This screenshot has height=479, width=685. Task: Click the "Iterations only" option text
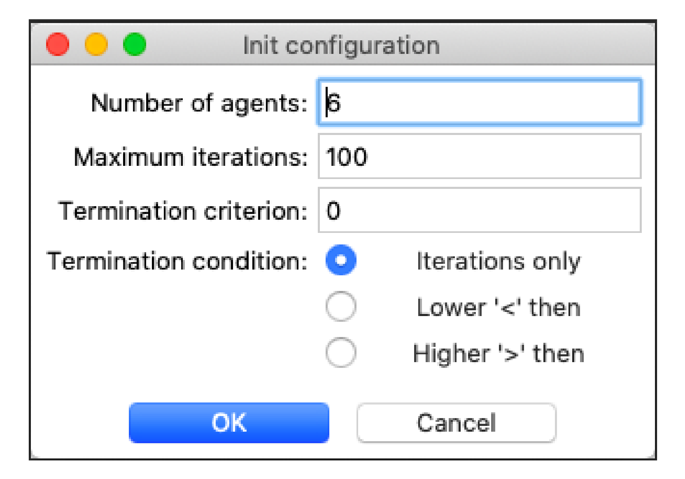(x=499, y=261)
